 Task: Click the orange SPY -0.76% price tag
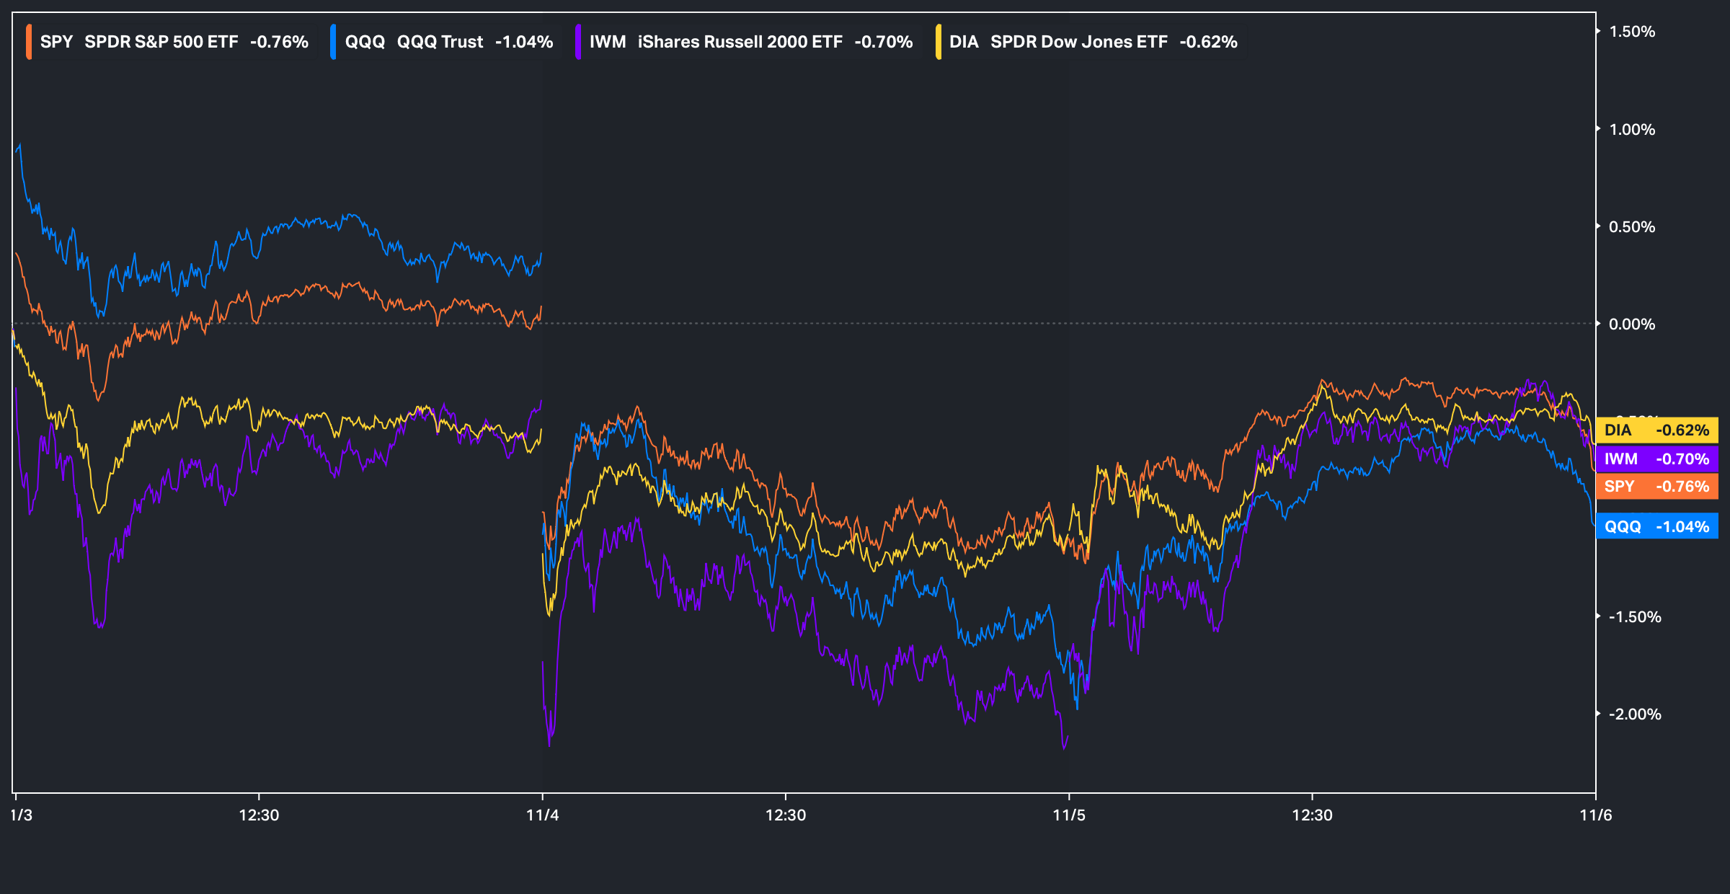(1656, 487)
